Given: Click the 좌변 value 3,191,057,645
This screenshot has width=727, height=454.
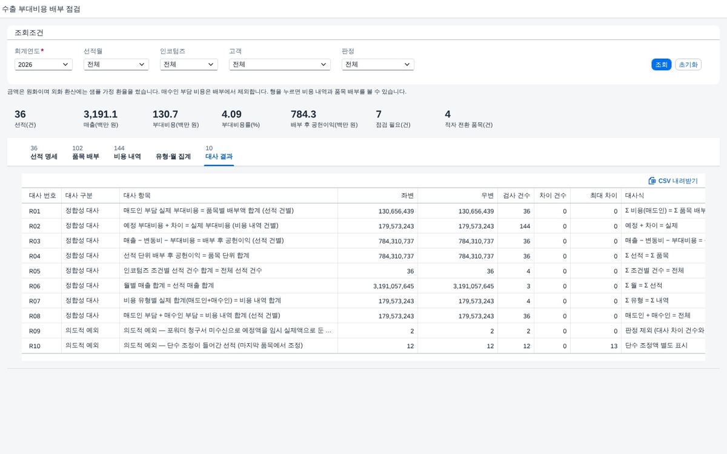Looking at the screenshot, I should tap(394, 286).
